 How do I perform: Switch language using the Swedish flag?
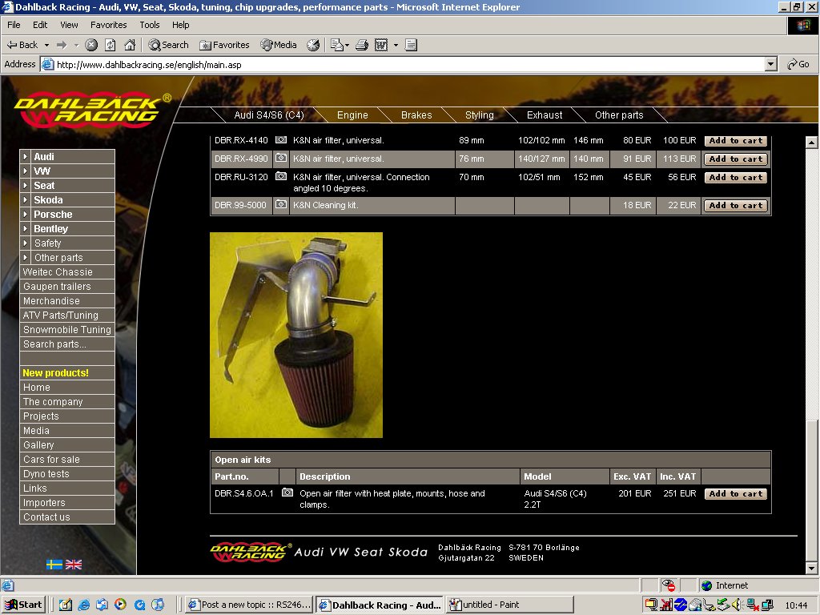point(54,565)
